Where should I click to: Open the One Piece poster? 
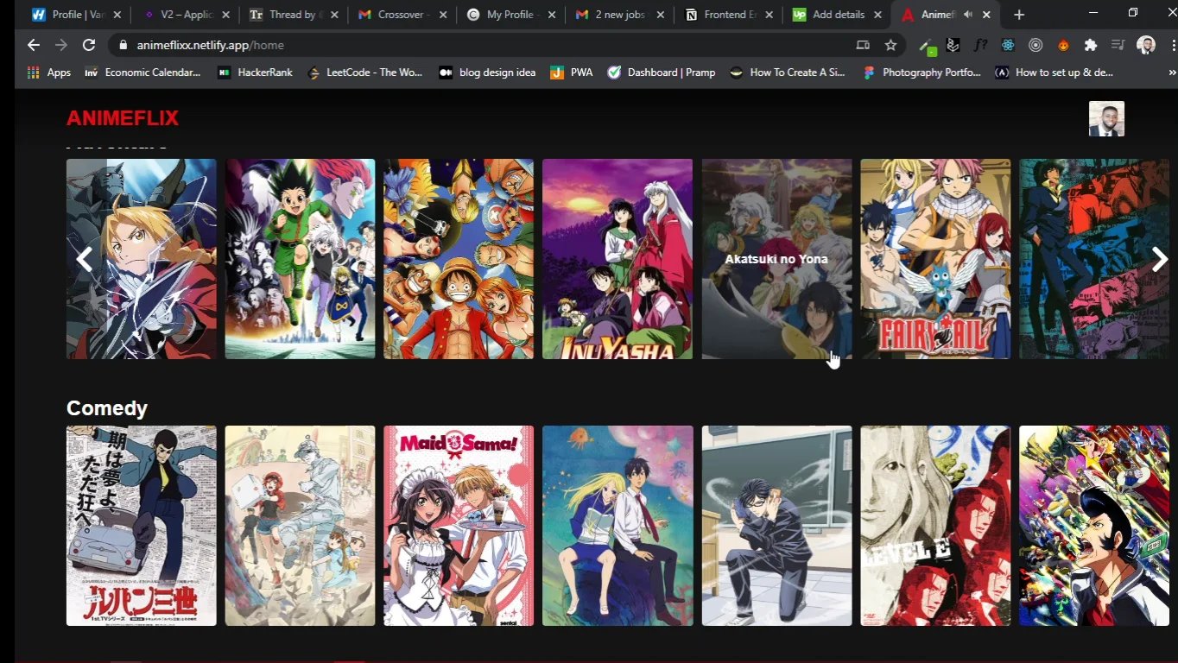pos(459,259)
